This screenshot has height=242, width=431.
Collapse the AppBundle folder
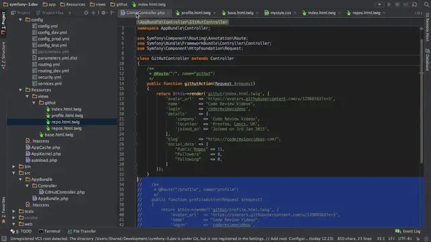[20, 179]
